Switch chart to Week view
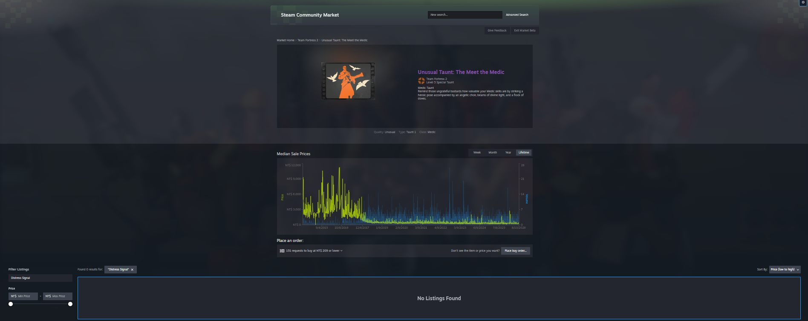Viewport: 808px width, 321px height. 477,153
